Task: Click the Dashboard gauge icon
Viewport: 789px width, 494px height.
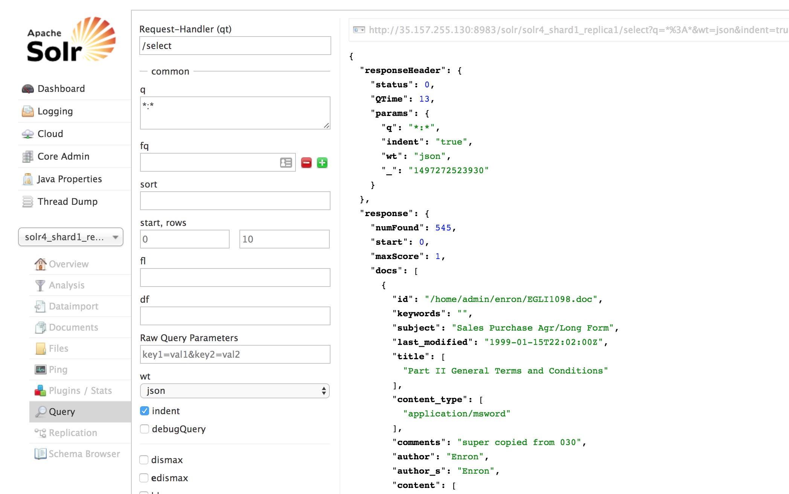Action: 28,89
